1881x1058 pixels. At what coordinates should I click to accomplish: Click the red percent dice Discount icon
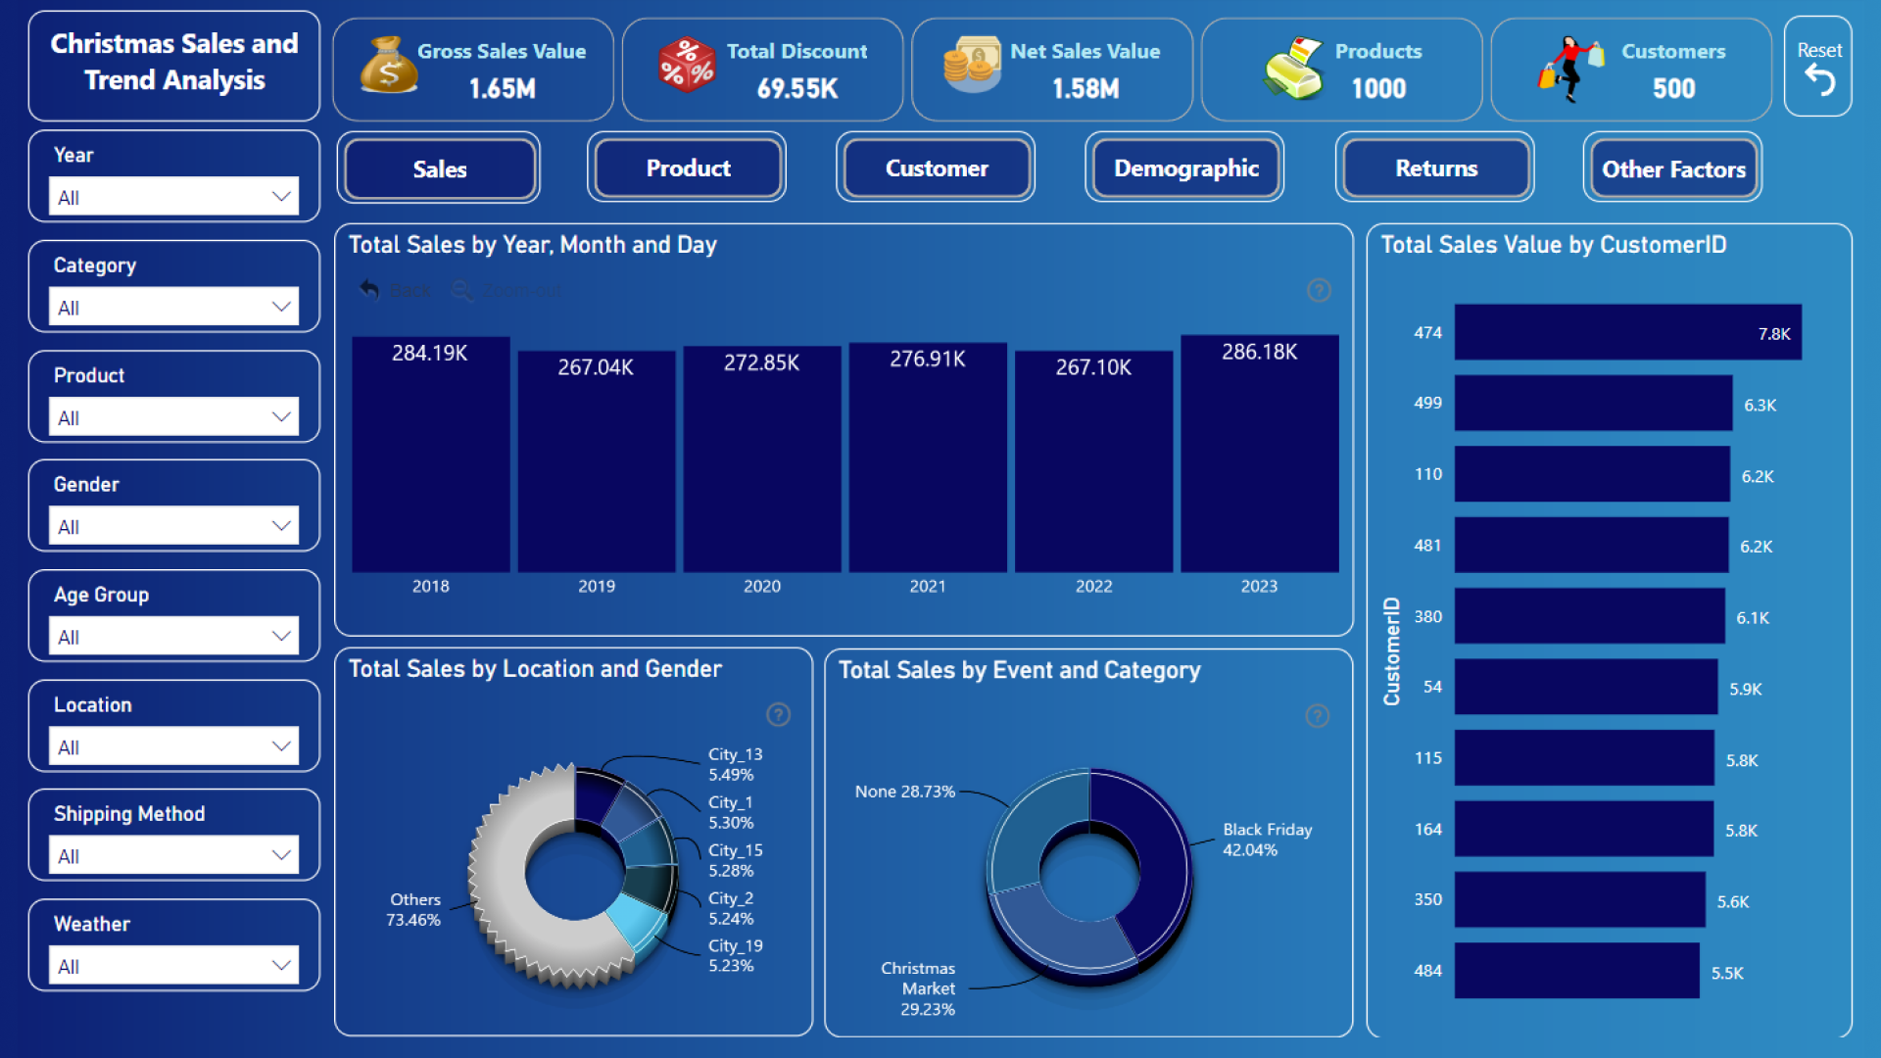coord(687,65)
